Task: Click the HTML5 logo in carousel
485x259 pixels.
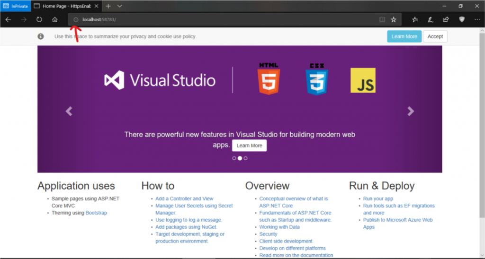Action: (x=269, y=78)
